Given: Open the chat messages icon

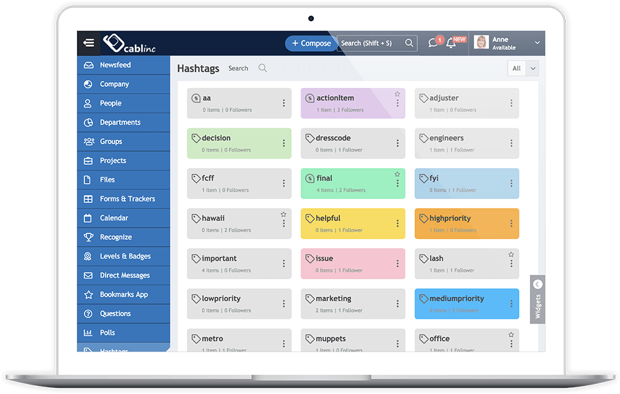Looking at the screenshot, I should tap(433, 43).
